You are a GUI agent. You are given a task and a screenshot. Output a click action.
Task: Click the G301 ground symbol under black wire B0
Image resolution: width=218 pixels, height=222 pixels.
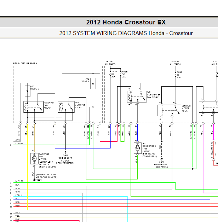pos(65,152)
